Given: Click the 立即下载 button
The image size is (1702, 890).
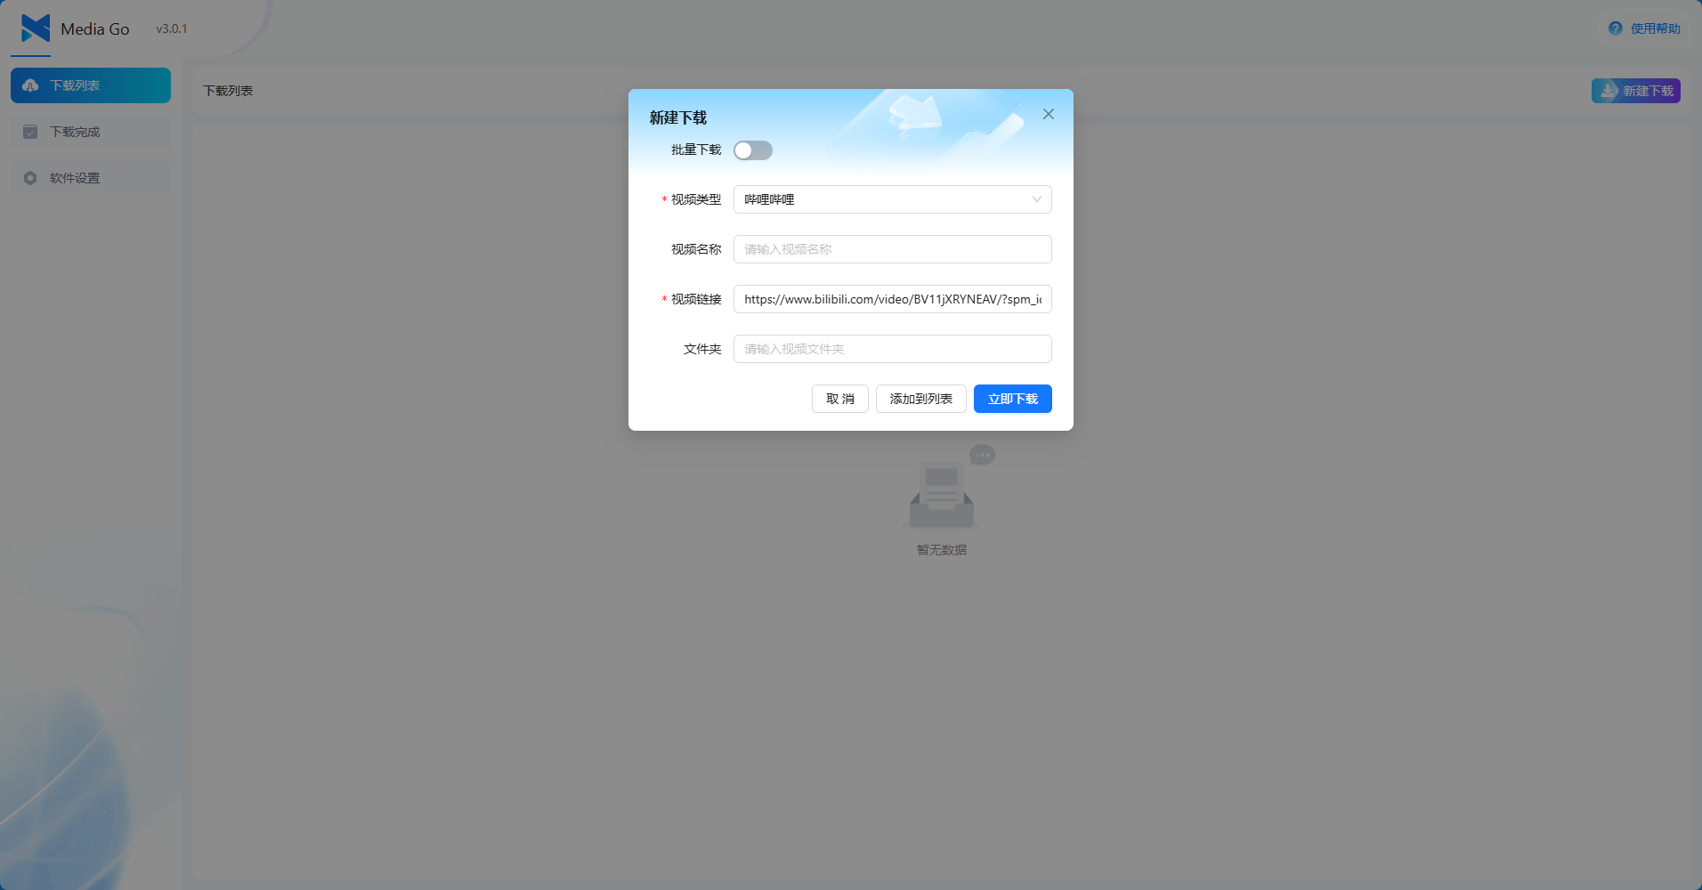Looking at the screenshot, I should tap(1013, 399).
